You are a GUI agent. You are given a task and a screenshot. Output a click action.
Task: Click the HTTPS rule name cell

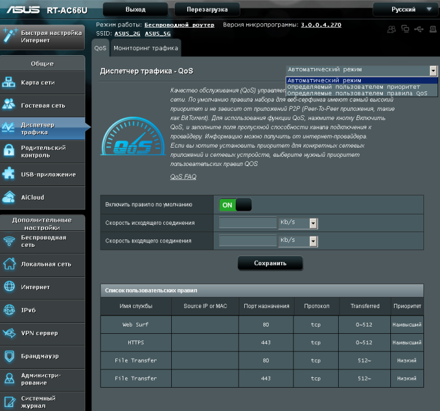pyautogui.click(x=136, y=342)
